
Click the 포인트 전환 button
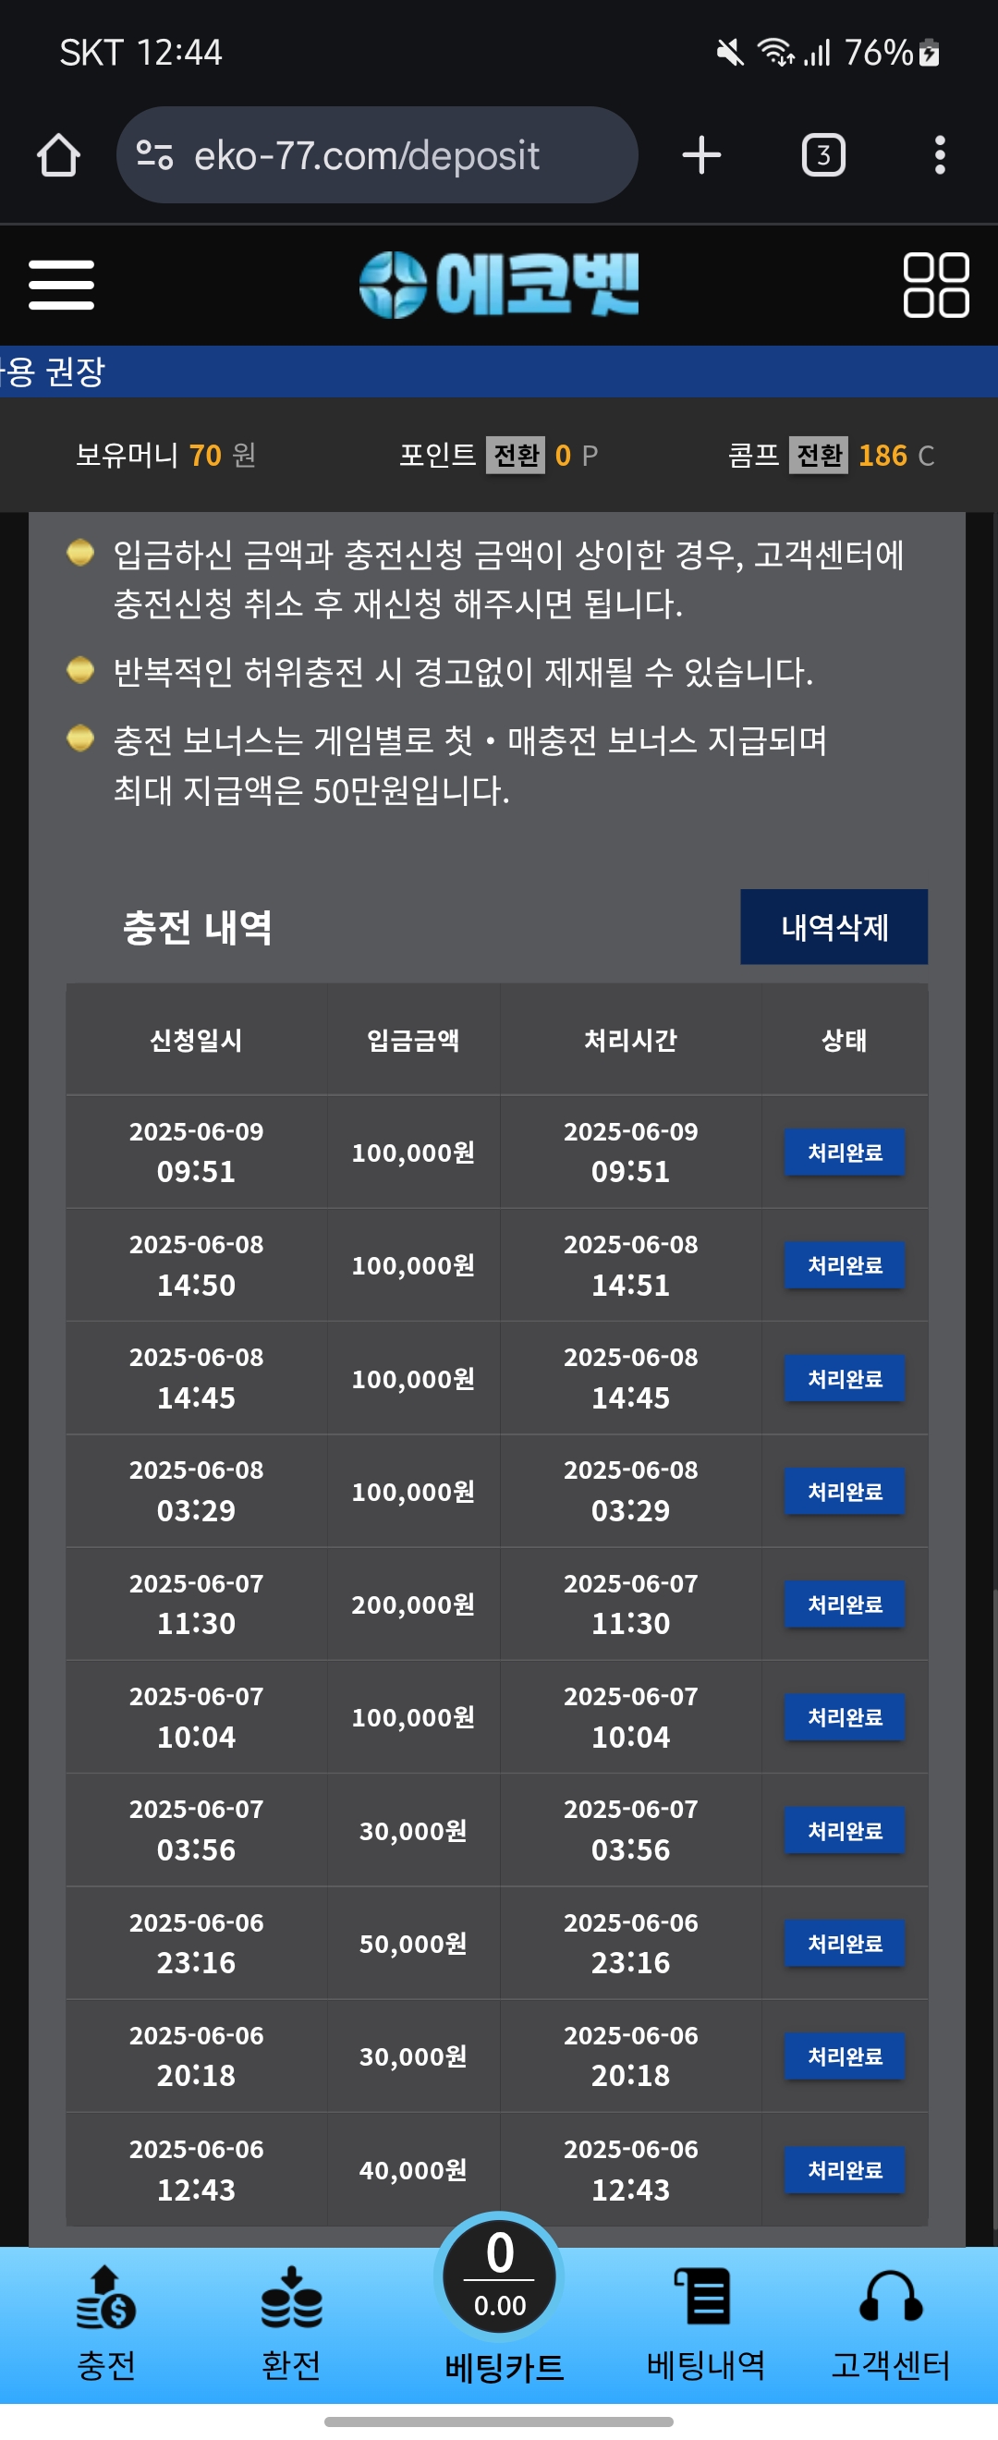[x=516, y=456]
